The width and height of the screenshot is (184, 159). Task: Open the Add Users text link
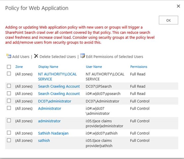pos(21,57)
